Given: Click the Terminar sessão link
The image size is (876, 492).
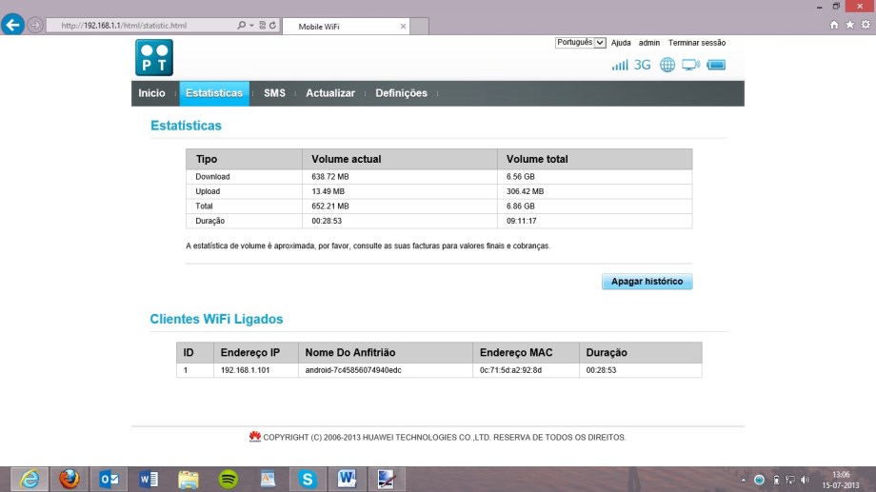Looking at the screenshot, I should [x=697, y=43].
